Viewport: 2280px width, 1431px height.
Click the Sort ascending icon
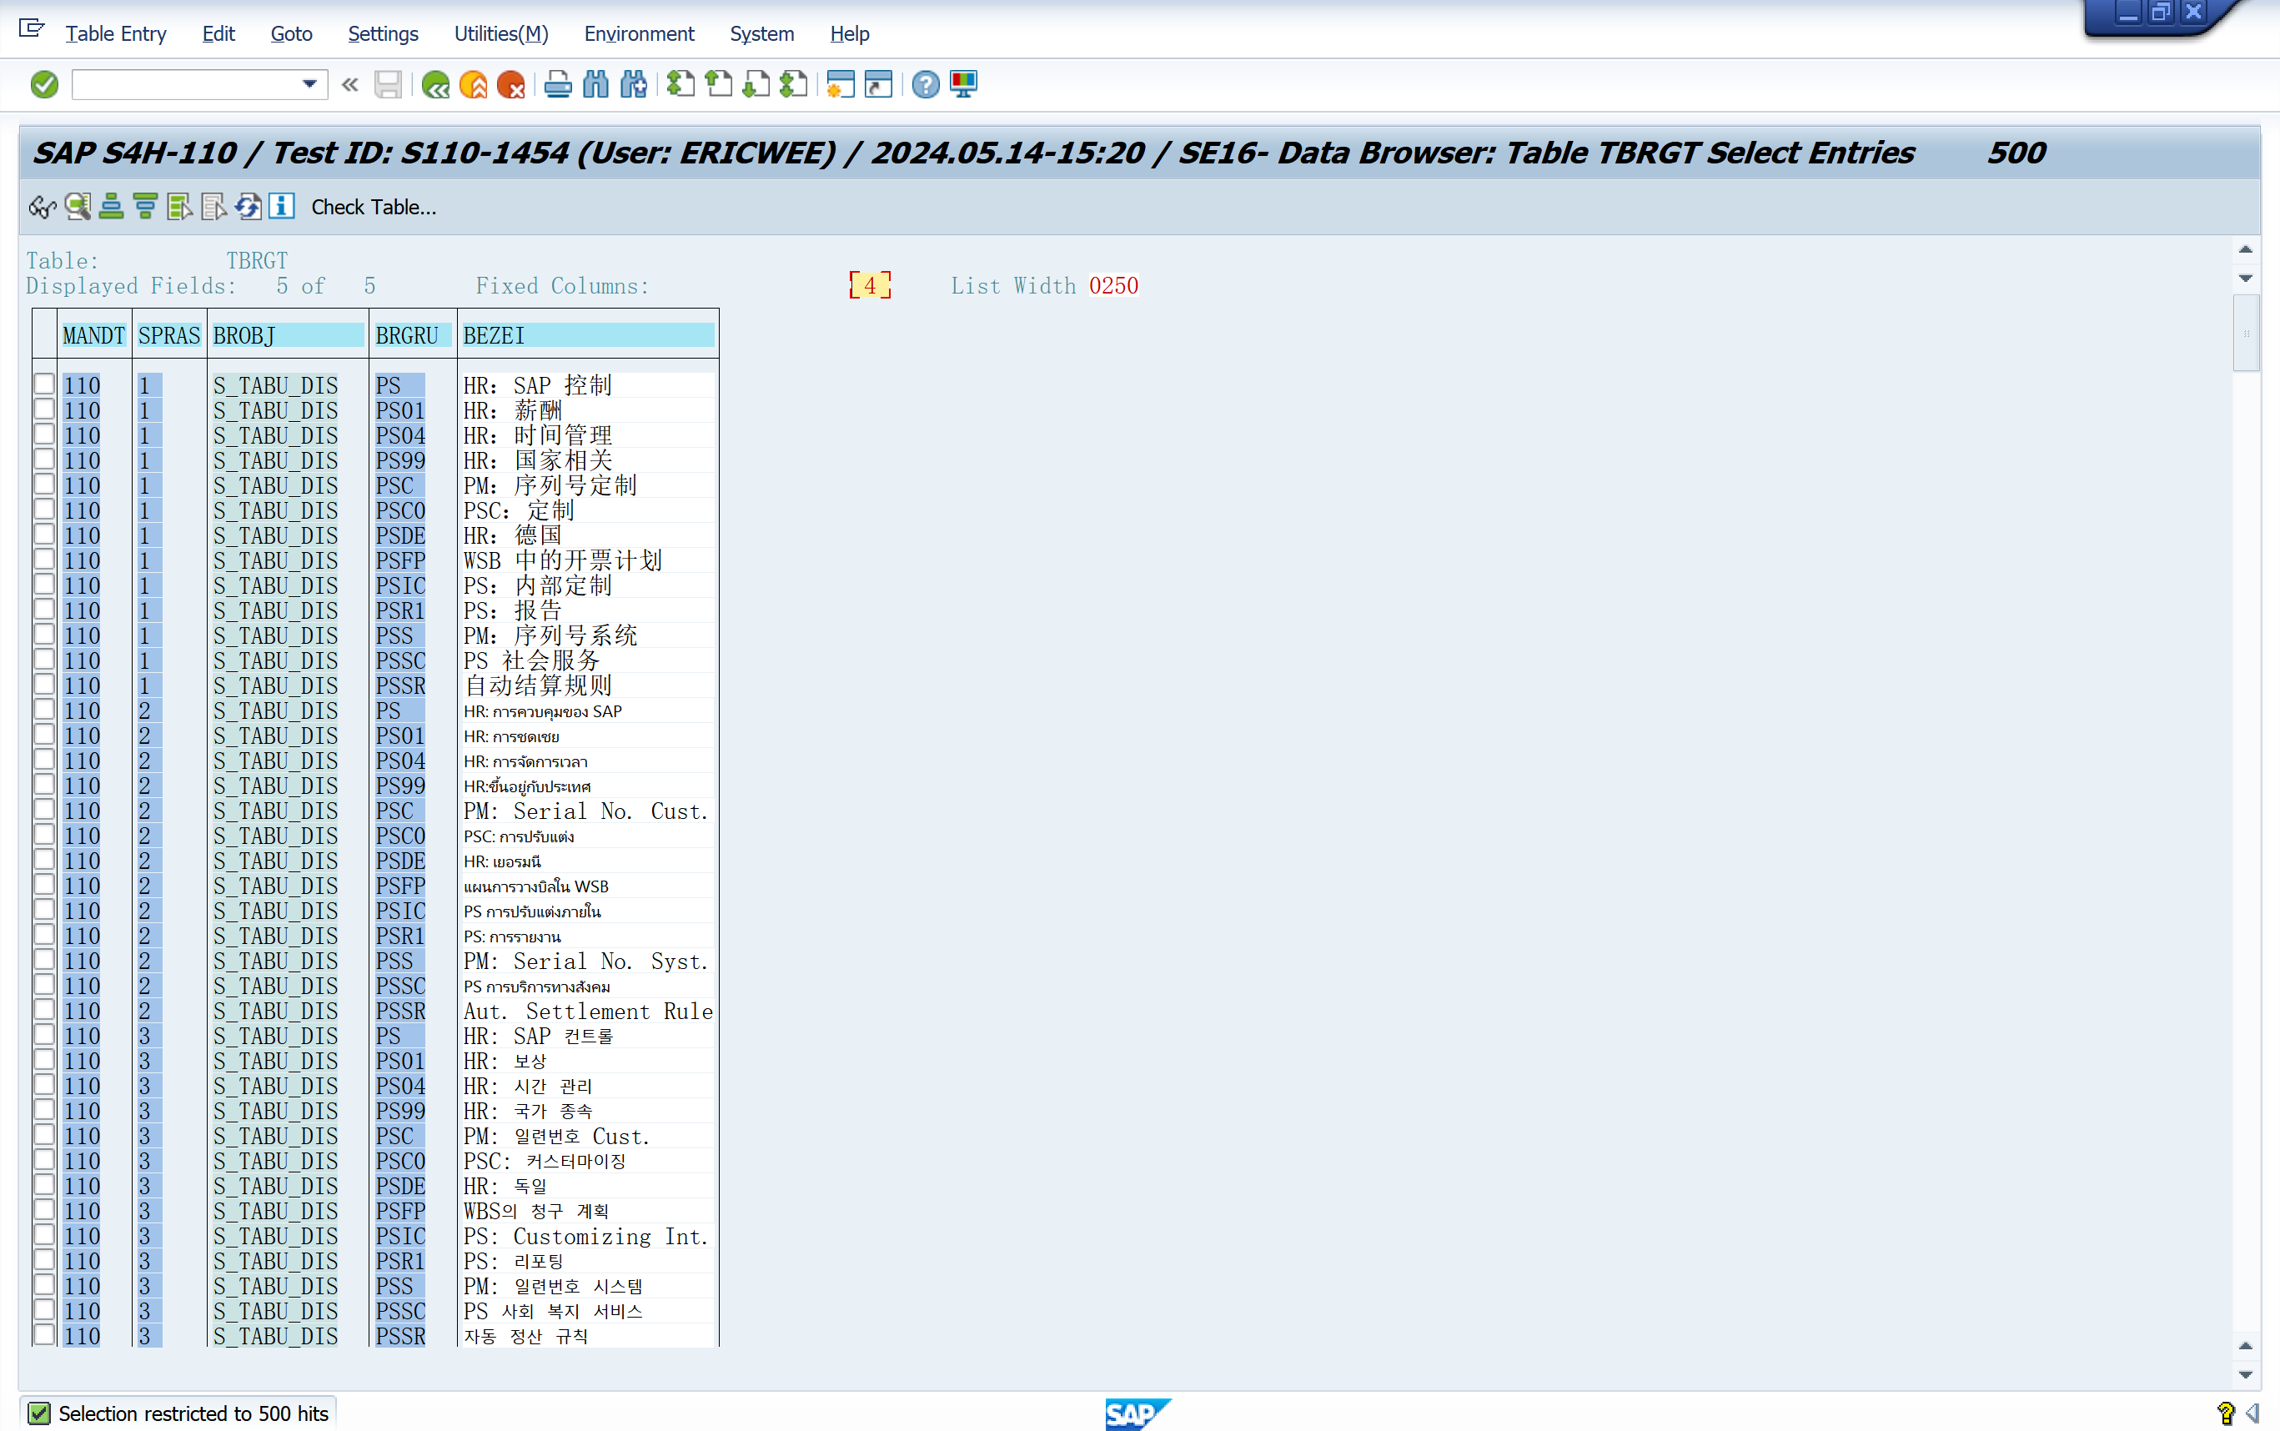111,206
